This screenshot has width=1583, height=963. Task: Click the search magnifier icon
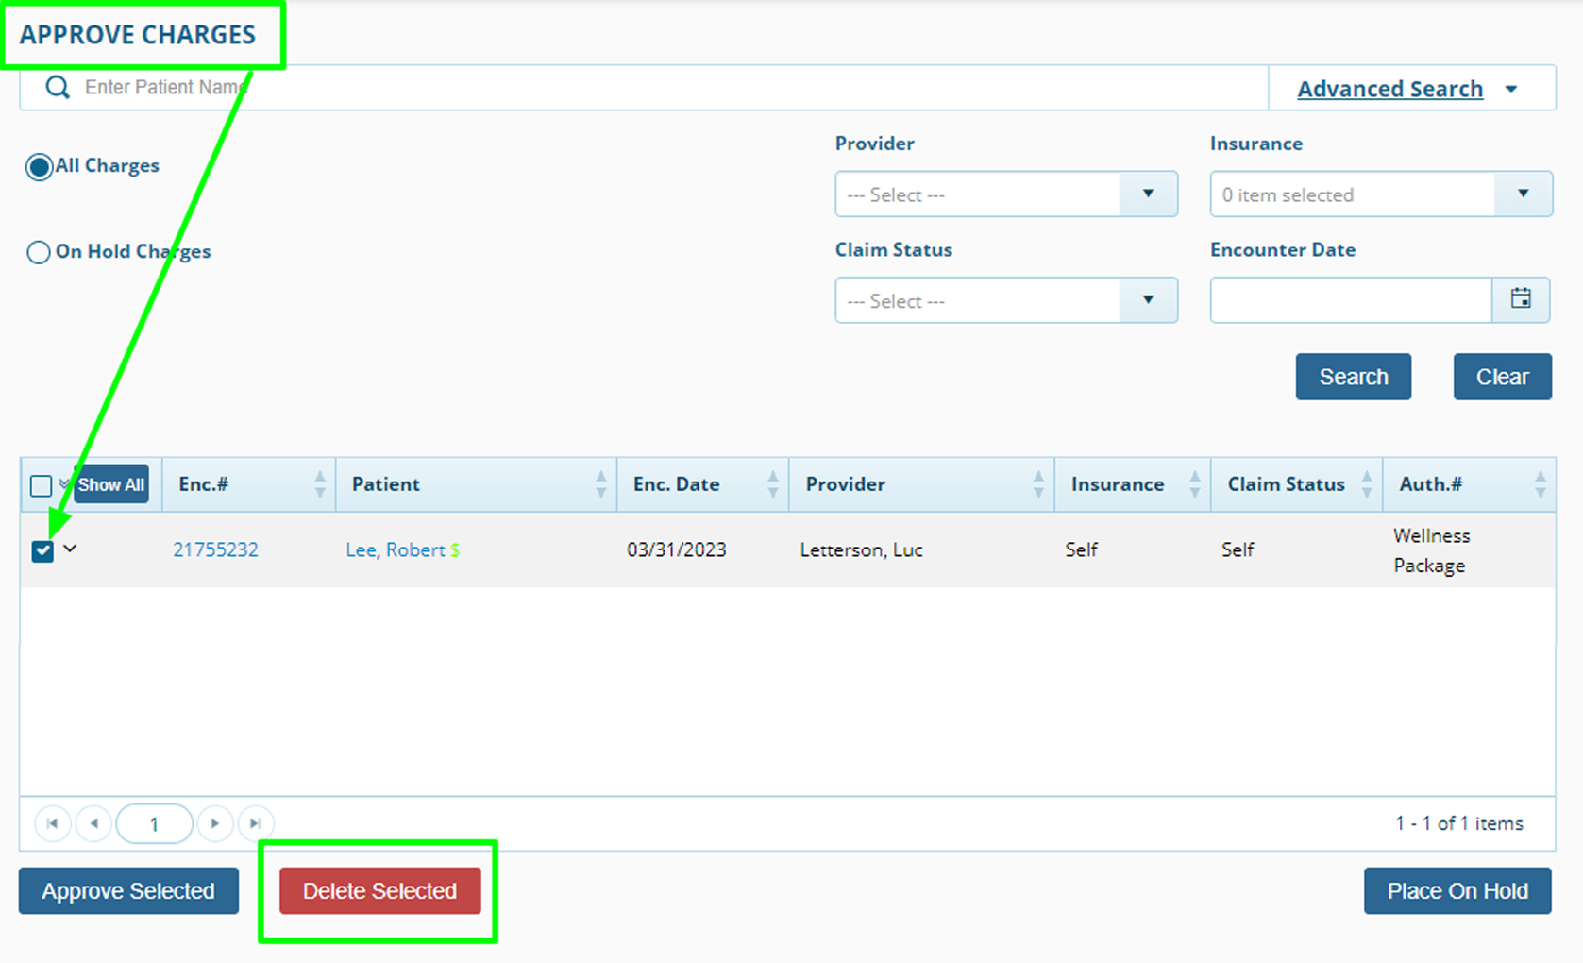tap(58, 88)
